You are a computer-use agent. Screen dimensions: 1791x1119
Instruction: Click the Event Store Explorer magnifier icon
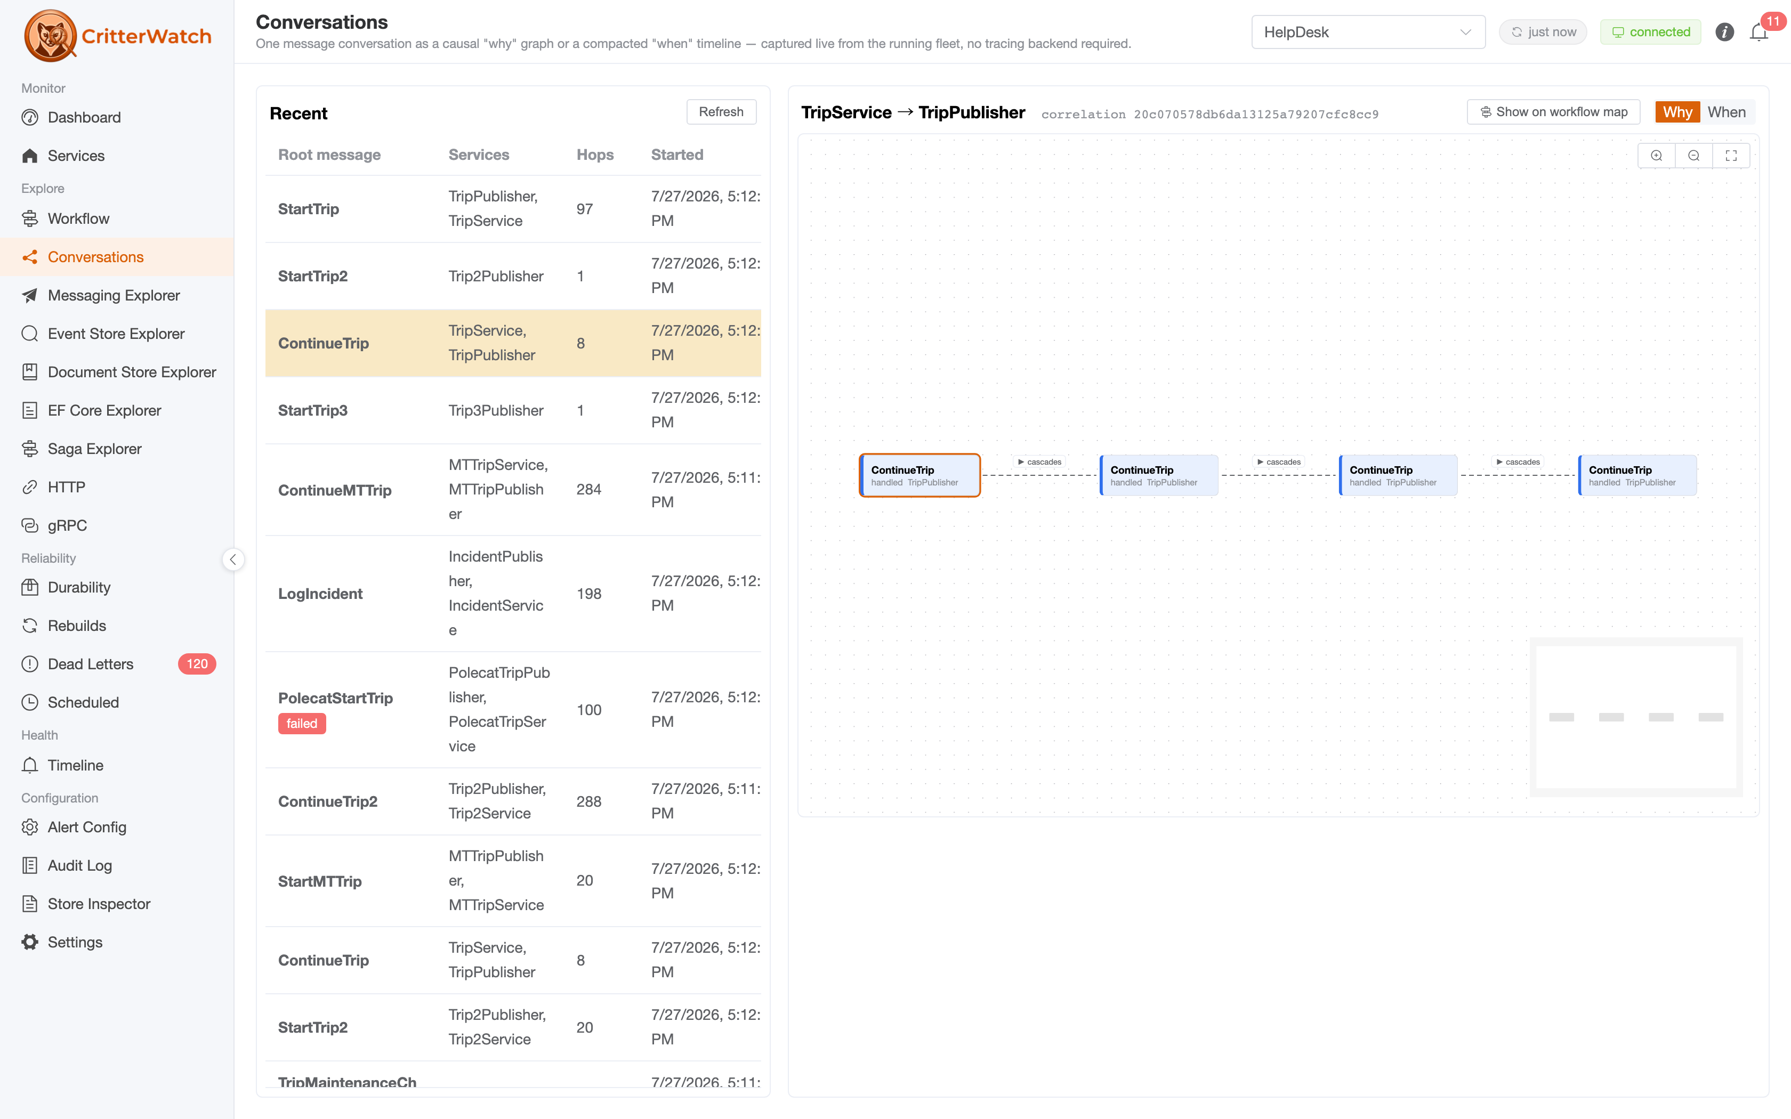[30, 334]
